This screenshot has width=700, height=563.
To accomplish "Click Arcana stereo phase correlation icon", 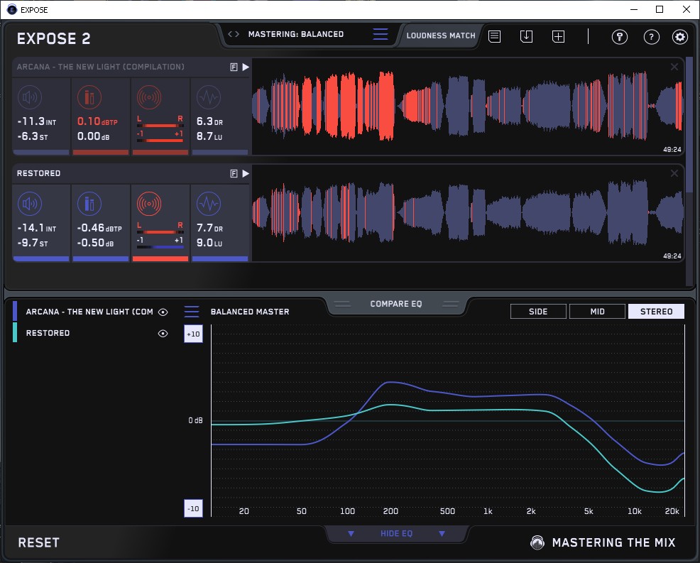I will pyautogui.click(x=148, y=97).
